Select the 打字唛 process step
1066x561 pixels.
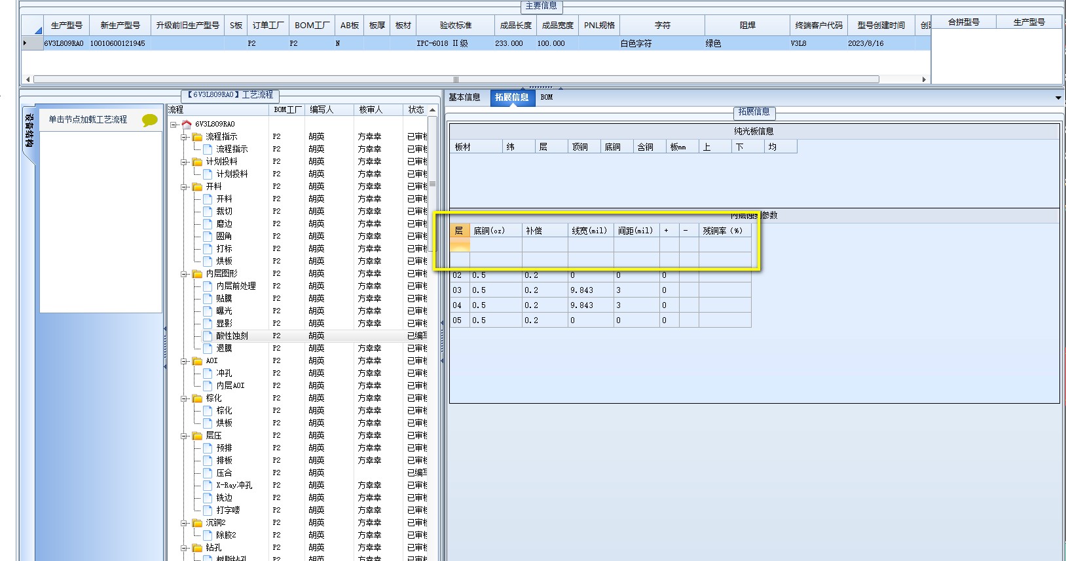click(x=228, y=510)
